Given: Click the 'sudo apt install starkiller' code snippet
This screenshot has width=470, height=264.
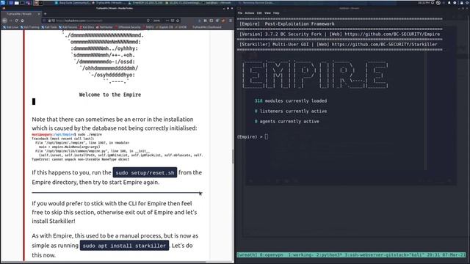Looking at the screenshot, I should click(x=124, y=246).
